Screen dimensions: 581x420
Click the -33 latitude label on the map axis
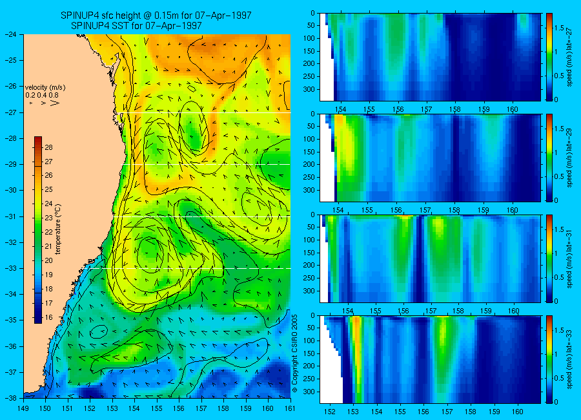click(10, 268)
